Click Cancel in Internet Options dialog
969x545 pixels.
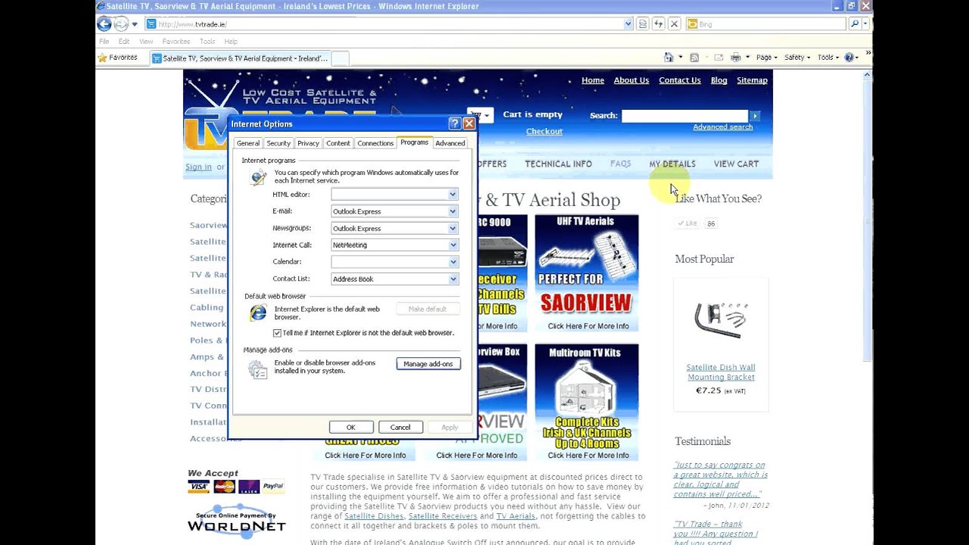coord(400,427)
